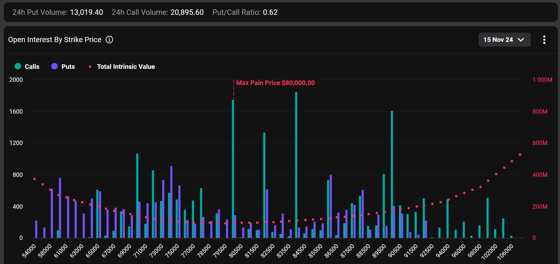Select the 600M right axis label

pyautogui.click(x=540, y=143)
